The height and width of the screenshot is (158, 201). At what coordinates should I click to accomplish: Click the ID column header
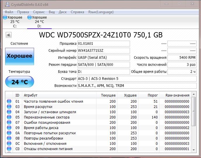[x=17, y=95]
